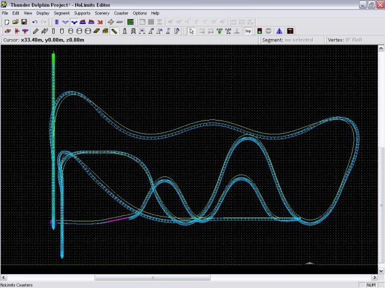Open a track file with the folder icon
The height and width of the screenshot is (288, 385).
[15, 22]
